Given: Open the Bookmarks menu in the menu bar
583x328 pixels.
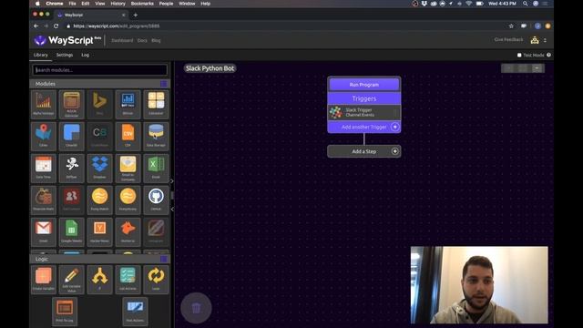Looking at the screenshot, I should (x=142, y=4).
